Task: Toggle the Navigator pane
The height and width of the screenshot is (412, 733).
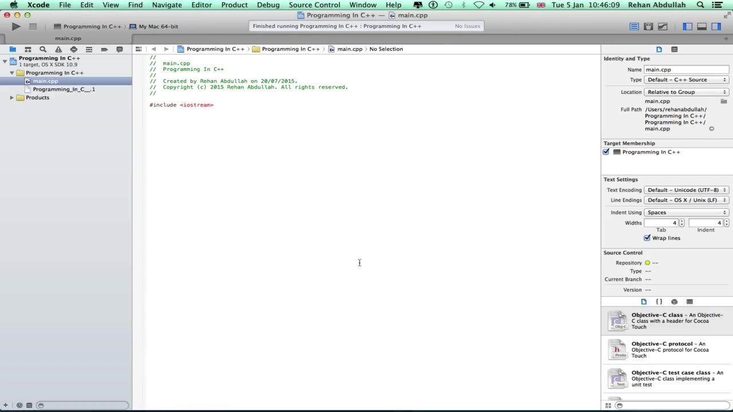Action: tap(687, 26)
